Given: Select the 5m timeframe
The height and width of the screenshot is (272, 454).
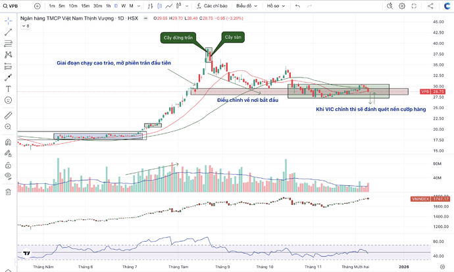Looking at the screenshot, I should coord(62,6).
